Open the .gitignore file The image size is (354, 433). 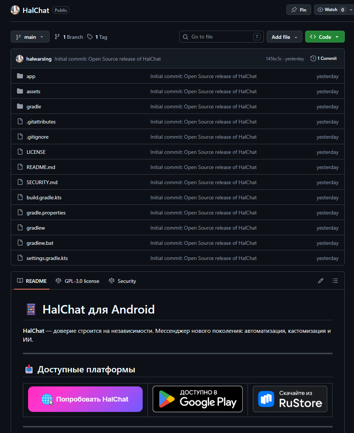(38, 137)
